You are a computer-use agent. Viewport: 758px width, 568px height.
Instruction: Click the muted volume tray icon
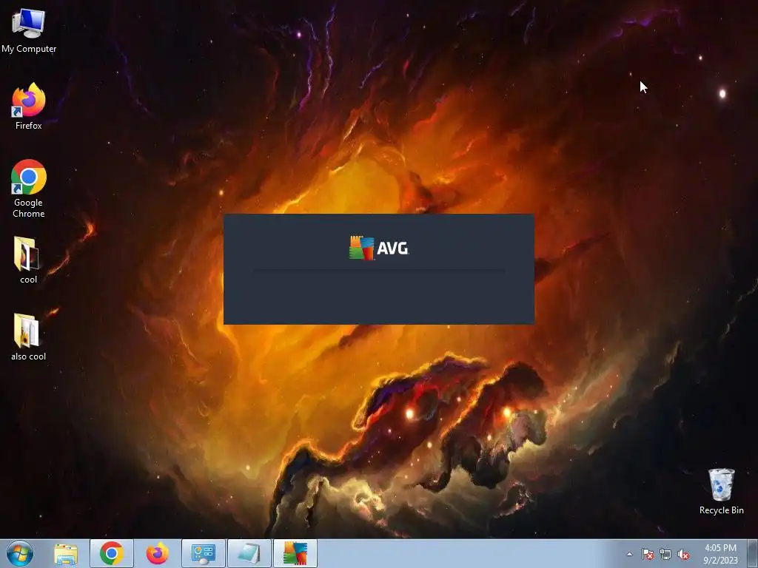click(x=683, y=554)
